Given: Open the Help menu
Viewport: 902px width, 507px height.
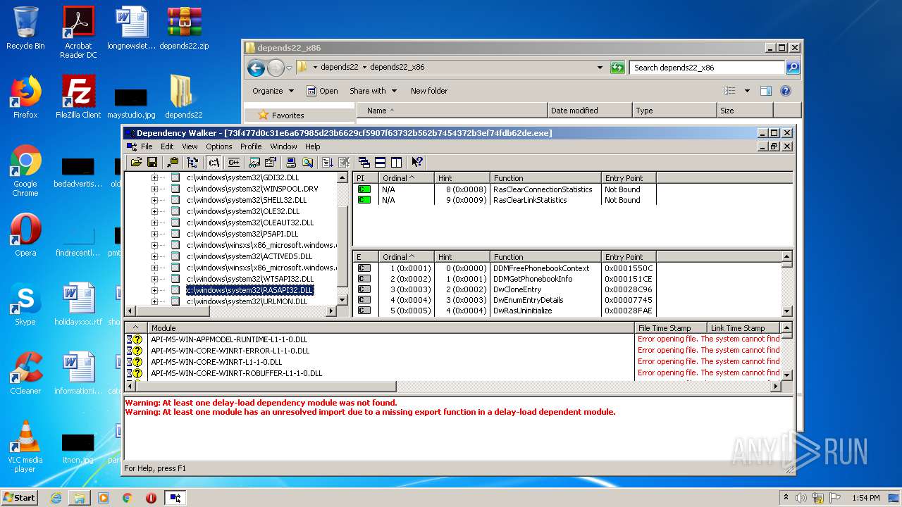Looking at the screenshot, I should 312,146.
